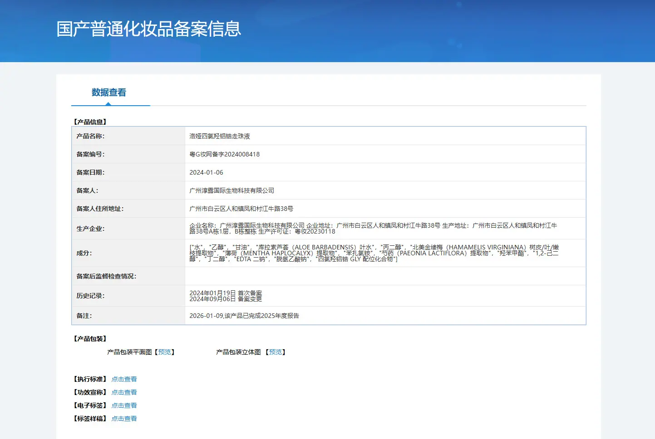This screenshot has height=439, width=655.
Task: Open 点击查看 link for 功效宣称
Action: [124, 392]
